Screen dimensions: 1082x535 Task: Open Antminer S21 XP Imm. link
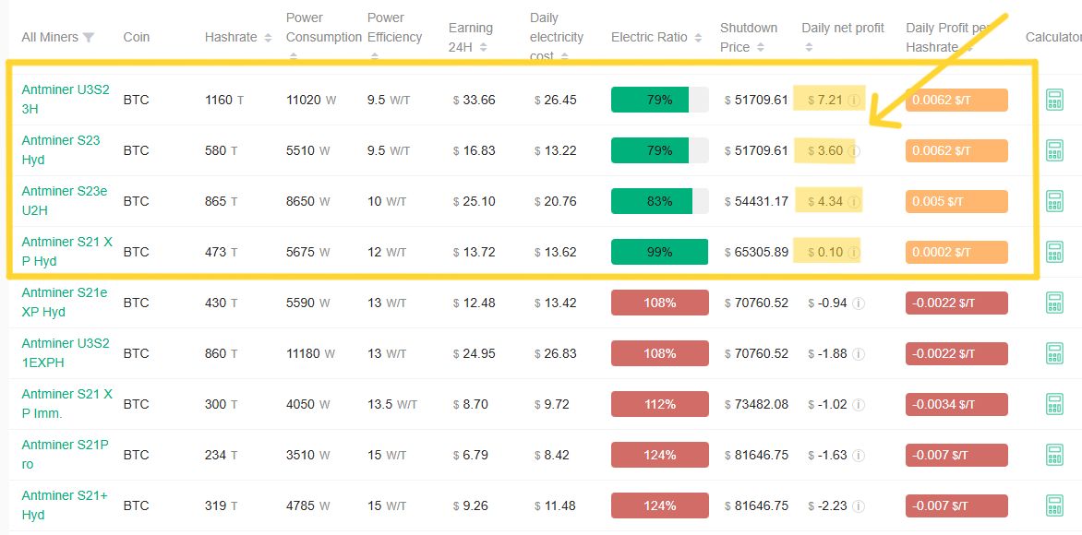pyautogui.click(x=66, y=403)
